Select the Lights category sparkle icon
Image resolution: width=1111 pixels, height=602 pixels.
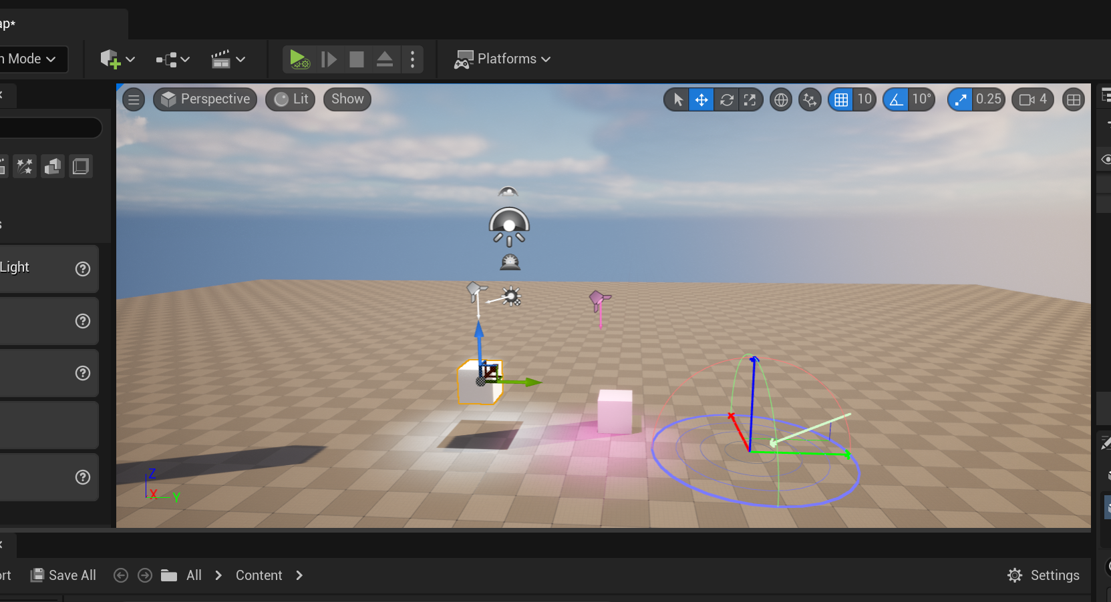25,166
